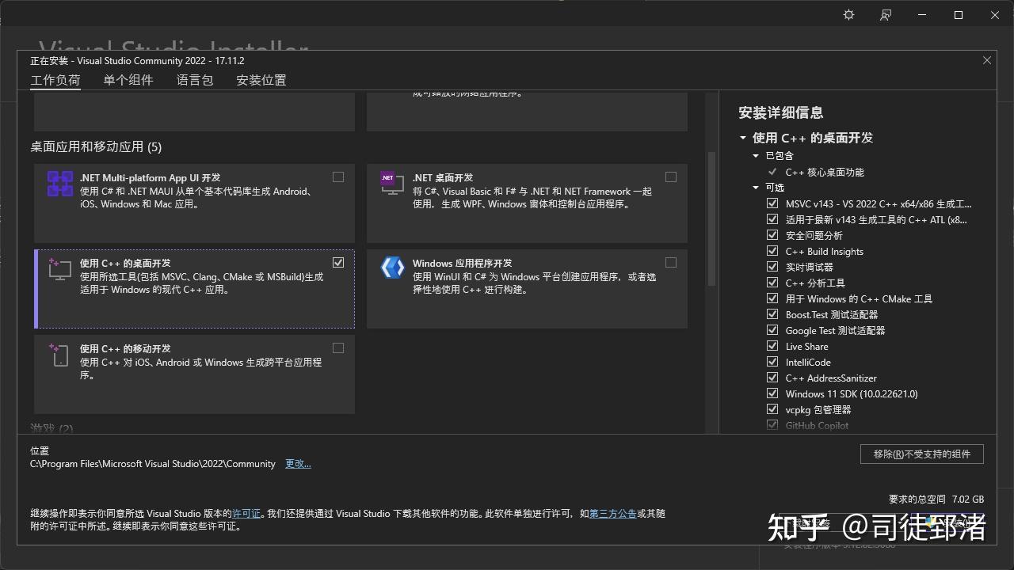This screenshot has width=1014, height=570.
Task: Open the 更改... installation path link
Action: [x=298, y=463]
